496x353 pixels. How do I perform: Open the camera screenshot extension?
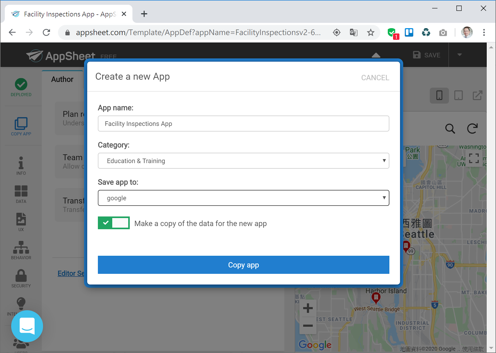pyautogui.click(x=443, y=33)
